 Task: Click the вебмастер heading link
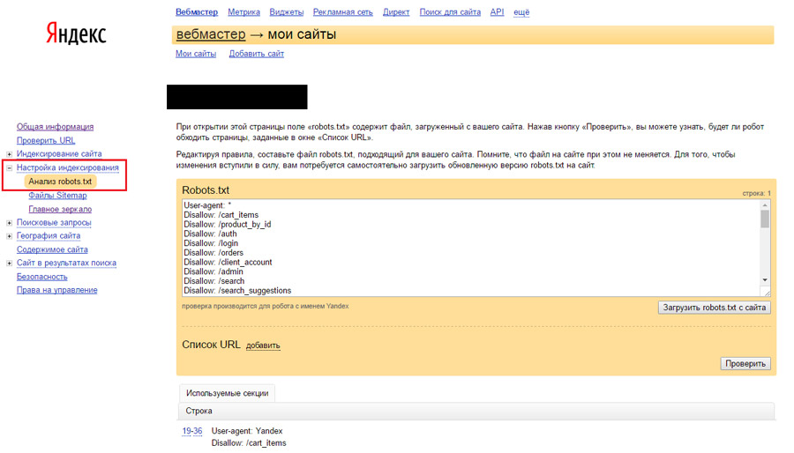pos(211,34)
